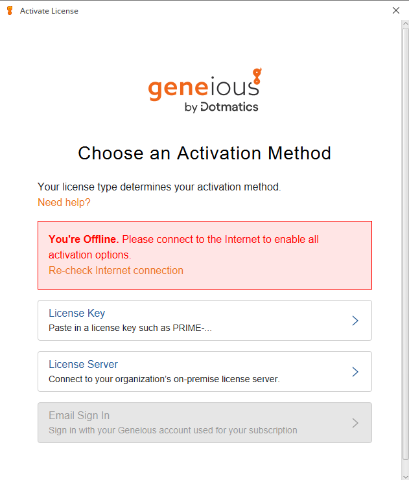Click the Dotmatics text under the logo
This screenshot has height=480, width=409.
(229, 108)
